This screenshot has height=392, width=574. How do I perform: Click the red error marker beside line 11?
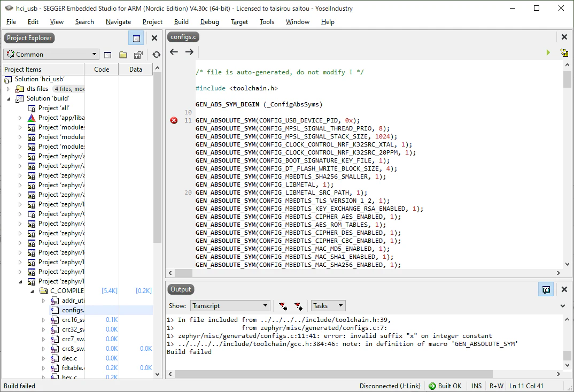174,120
